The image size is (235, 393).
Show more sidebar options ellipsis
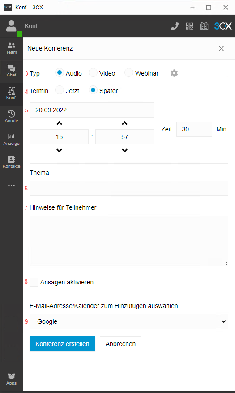tap(11, 185)
